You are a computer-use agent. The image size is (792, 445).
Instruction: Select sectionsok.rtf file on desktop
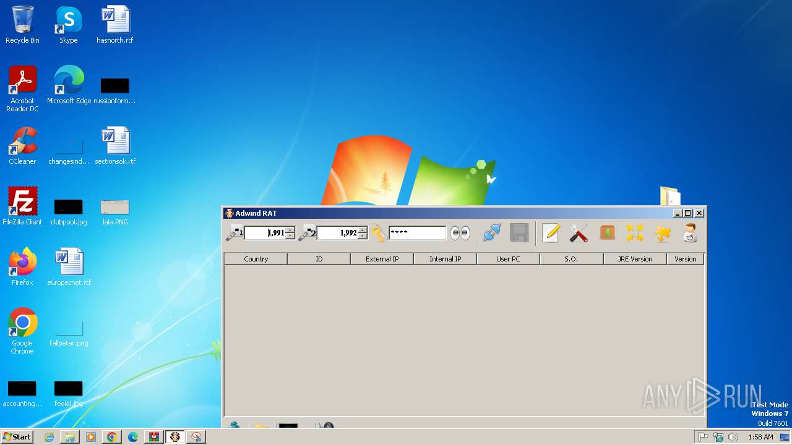tap(115, 146)
